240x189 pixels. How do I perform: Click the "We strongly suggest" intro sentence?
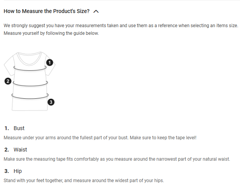(x=121, y=26)
